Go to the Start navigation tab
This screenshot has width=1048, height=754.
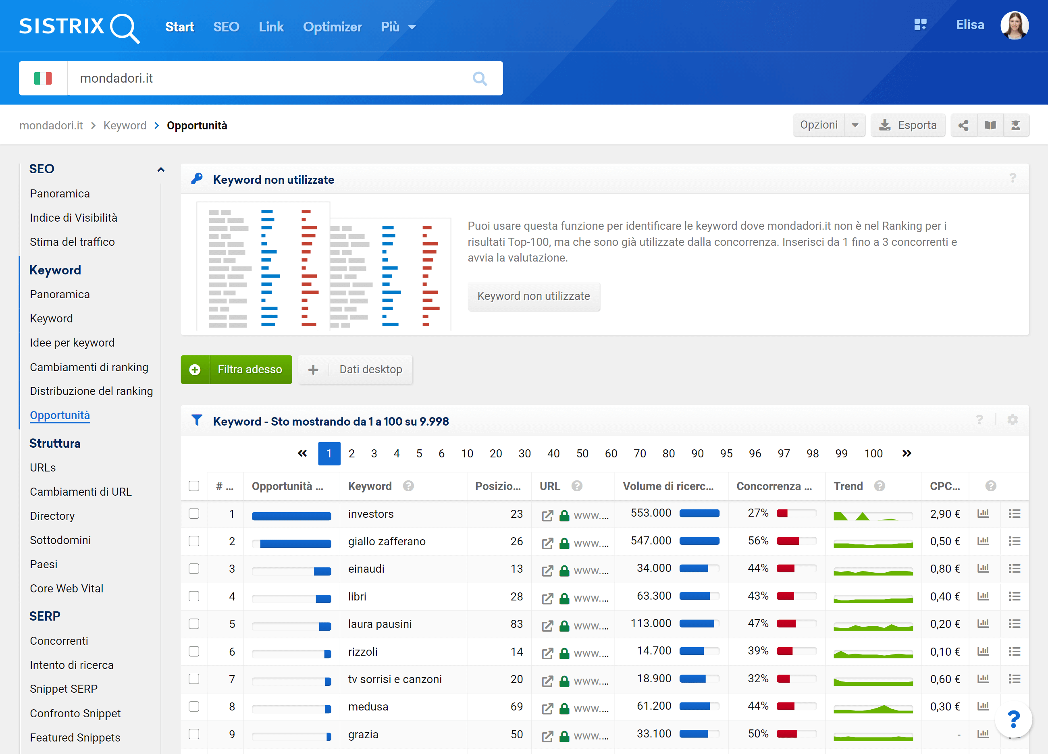[x=180, y=27]
